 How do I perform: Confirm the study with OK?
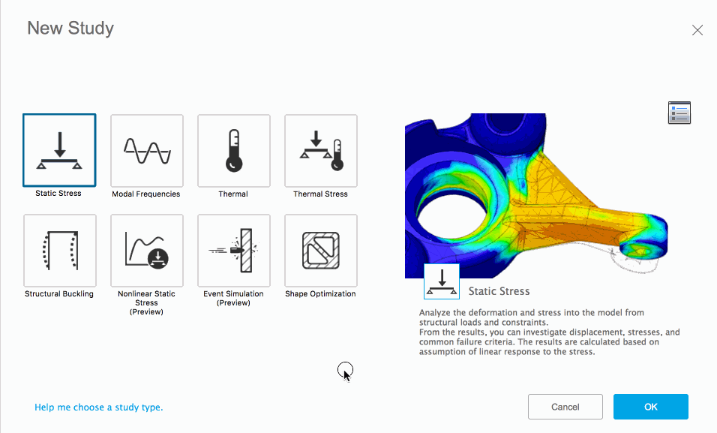pyautogui.click(x=651, y=407)
